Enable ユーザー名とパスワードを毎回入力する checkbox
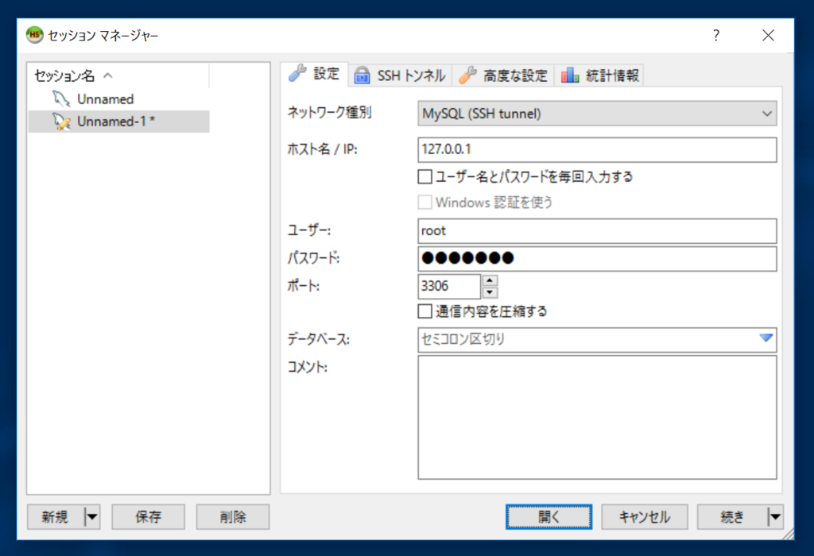This screenshot has width=814, height=556. [424, 177]
